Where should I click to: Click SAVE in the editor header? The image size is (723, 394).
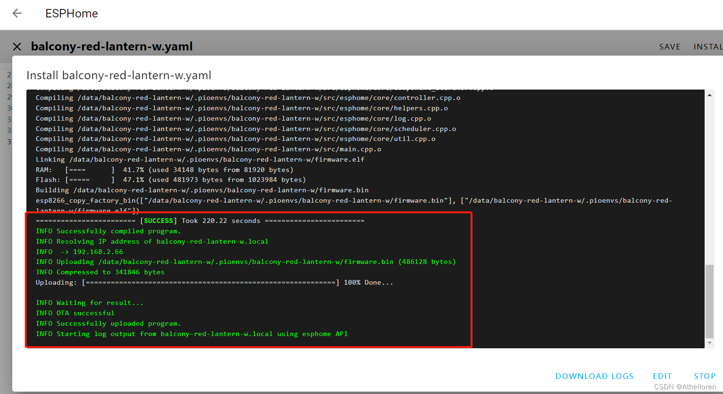(x=670, y=47)
